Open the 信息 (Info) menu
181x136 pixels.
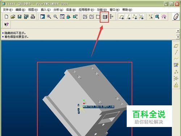[x=71, y=10]
